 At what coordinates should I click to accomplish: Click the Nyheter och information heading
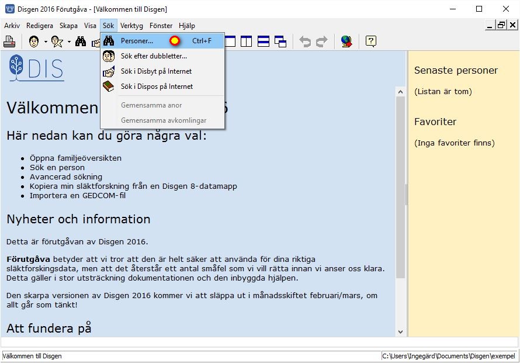(78, 219)
